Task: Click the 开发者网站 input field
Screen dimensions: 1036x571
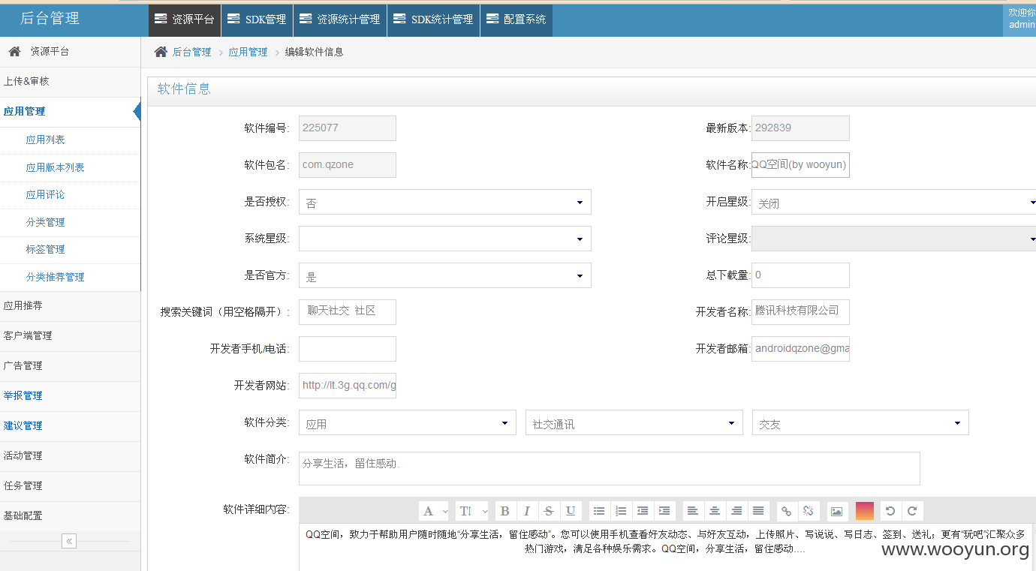Action: click(x=348, y=386)
